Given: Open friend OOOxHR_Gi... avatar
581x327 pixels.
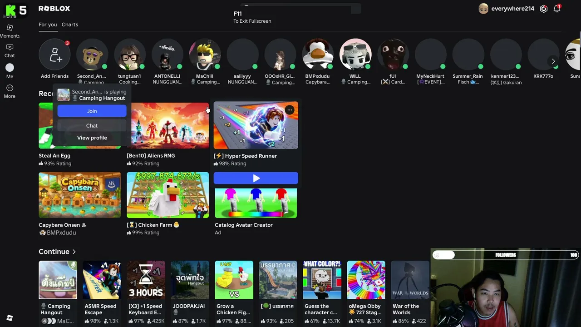Looking at the screenshot, I should click(280, 54).
